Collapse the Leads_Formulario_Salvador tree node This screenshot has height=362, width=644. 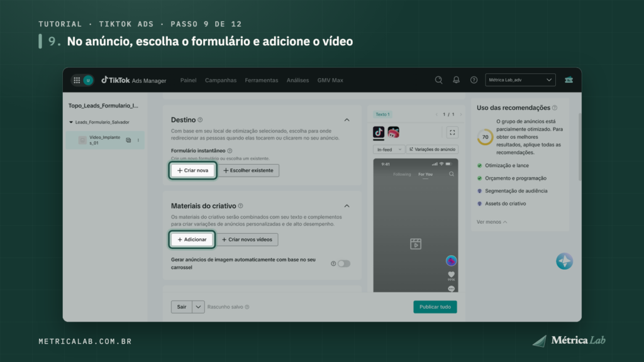[71, 123]
